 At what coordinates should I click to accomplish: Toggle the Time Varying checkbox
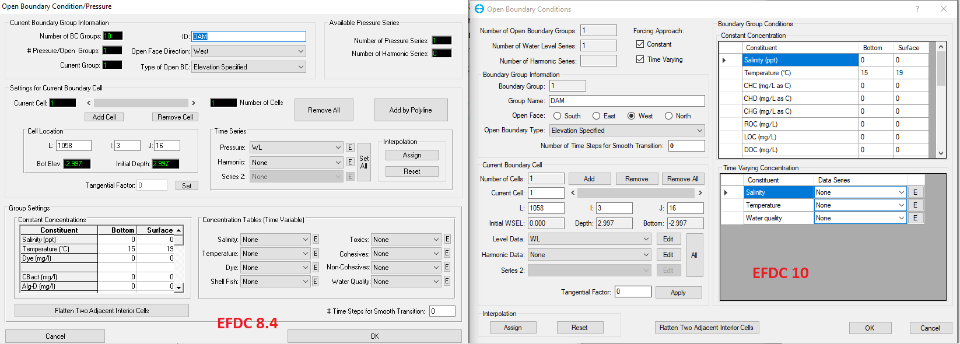pos(640,59)
